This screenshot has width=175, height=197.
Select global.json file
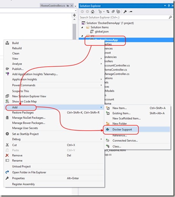(x=102, y=32)
